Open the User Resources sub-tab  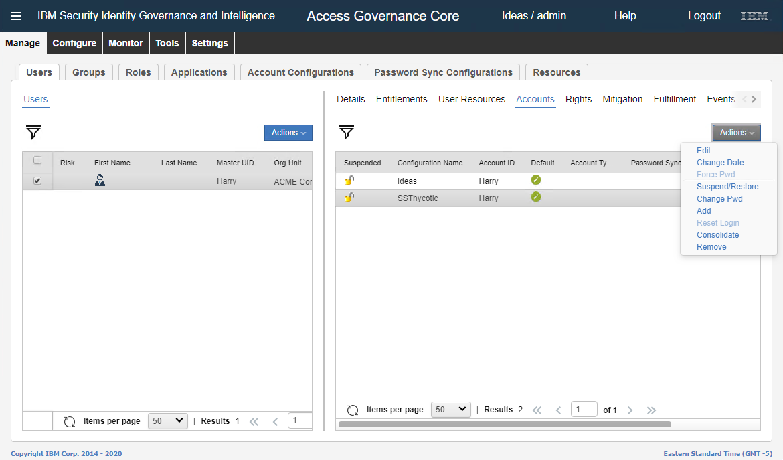click(472, 99)
